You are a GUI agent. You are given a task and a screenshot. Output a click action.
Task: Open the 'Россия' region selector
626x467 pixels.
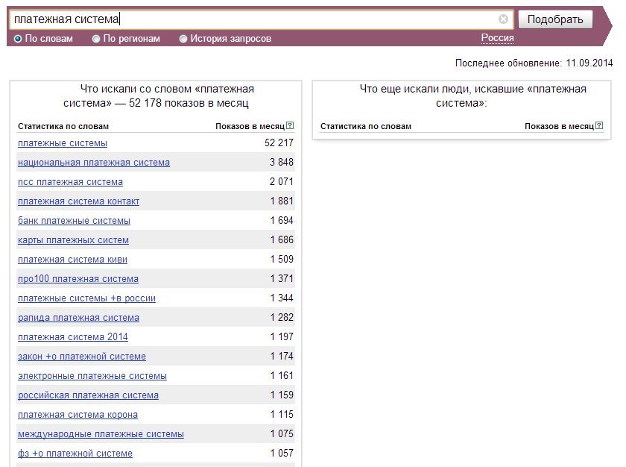498,38
